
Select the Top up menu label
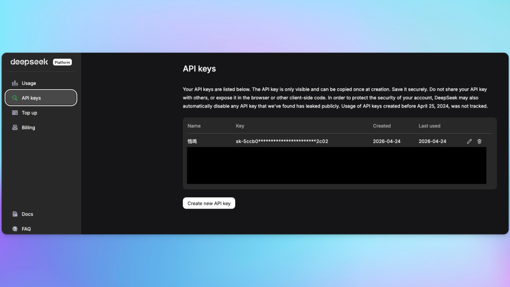tap(29, 113)
